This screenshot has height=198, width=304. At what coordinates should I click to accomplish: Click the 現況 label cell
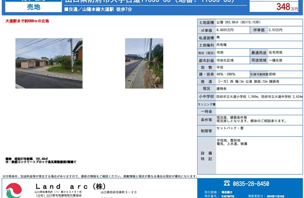pos(207,89)
